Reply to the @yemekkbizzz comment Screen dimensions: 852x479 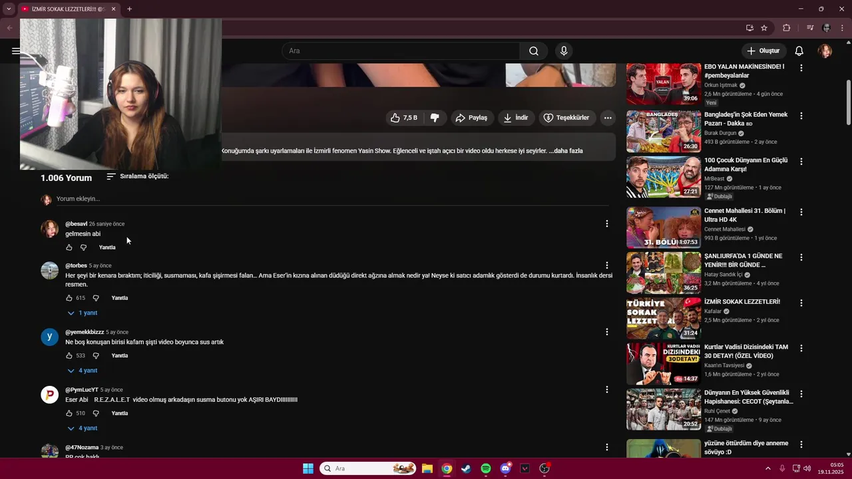click(x=120, y=356)
